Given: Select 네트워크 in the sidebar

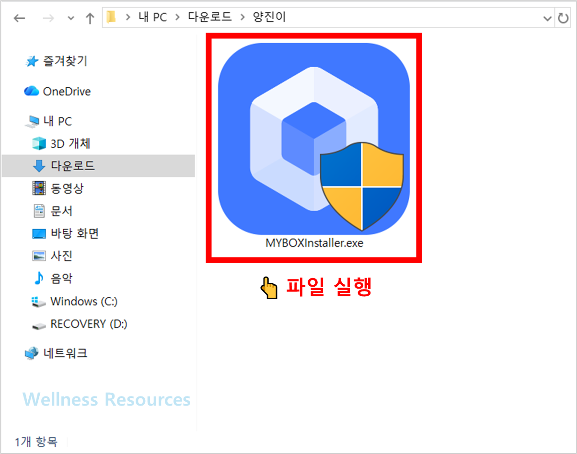Looking at the screenshot, I should pos(56,353).
